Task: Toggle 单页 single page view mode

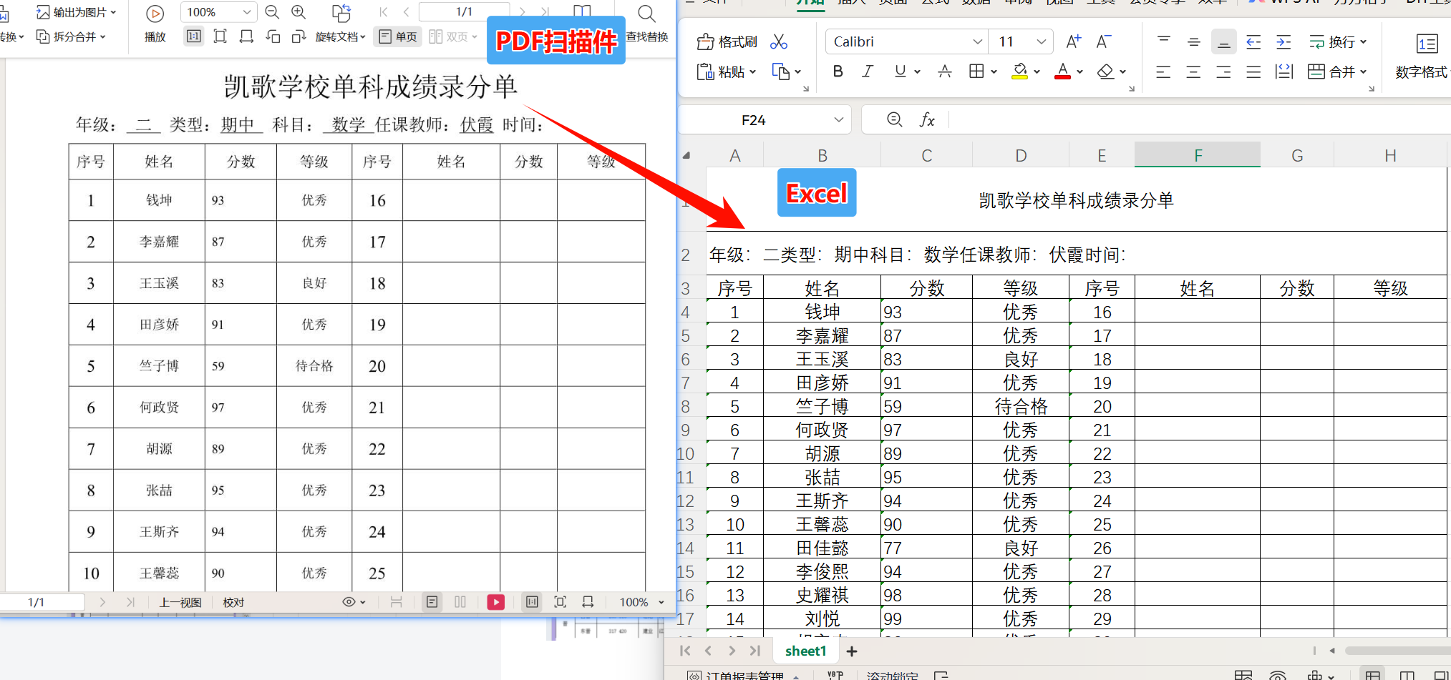Action: (x=397, y=36)
